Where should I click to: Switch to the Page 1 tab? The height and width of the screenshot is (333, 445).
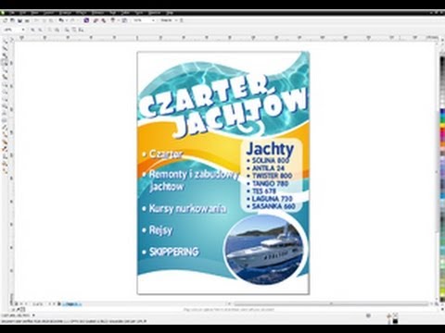[71, 304]
